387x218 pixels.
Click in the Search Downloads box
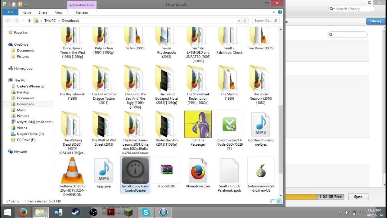click(266, 21)
